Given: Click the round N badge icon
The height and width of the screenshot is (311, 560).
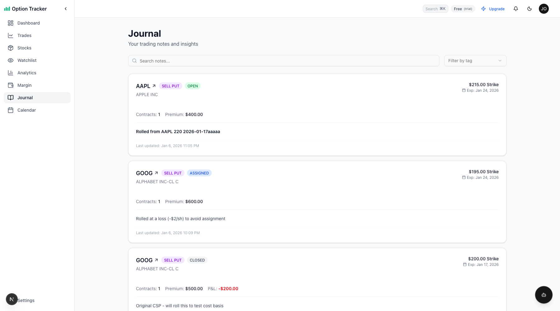Looking at the screenshot, I should click(12, 299).
